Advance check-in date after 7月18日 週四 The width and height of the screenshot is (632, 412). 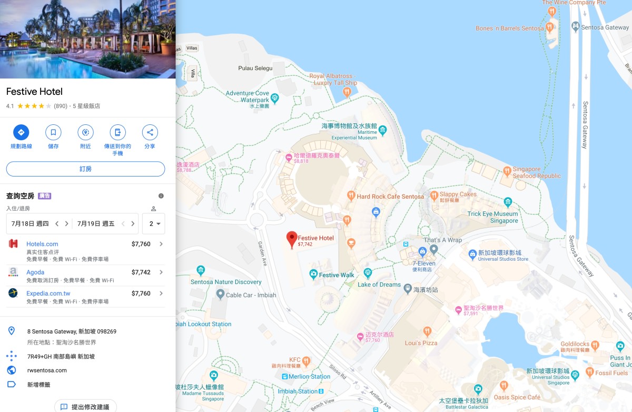66,223
